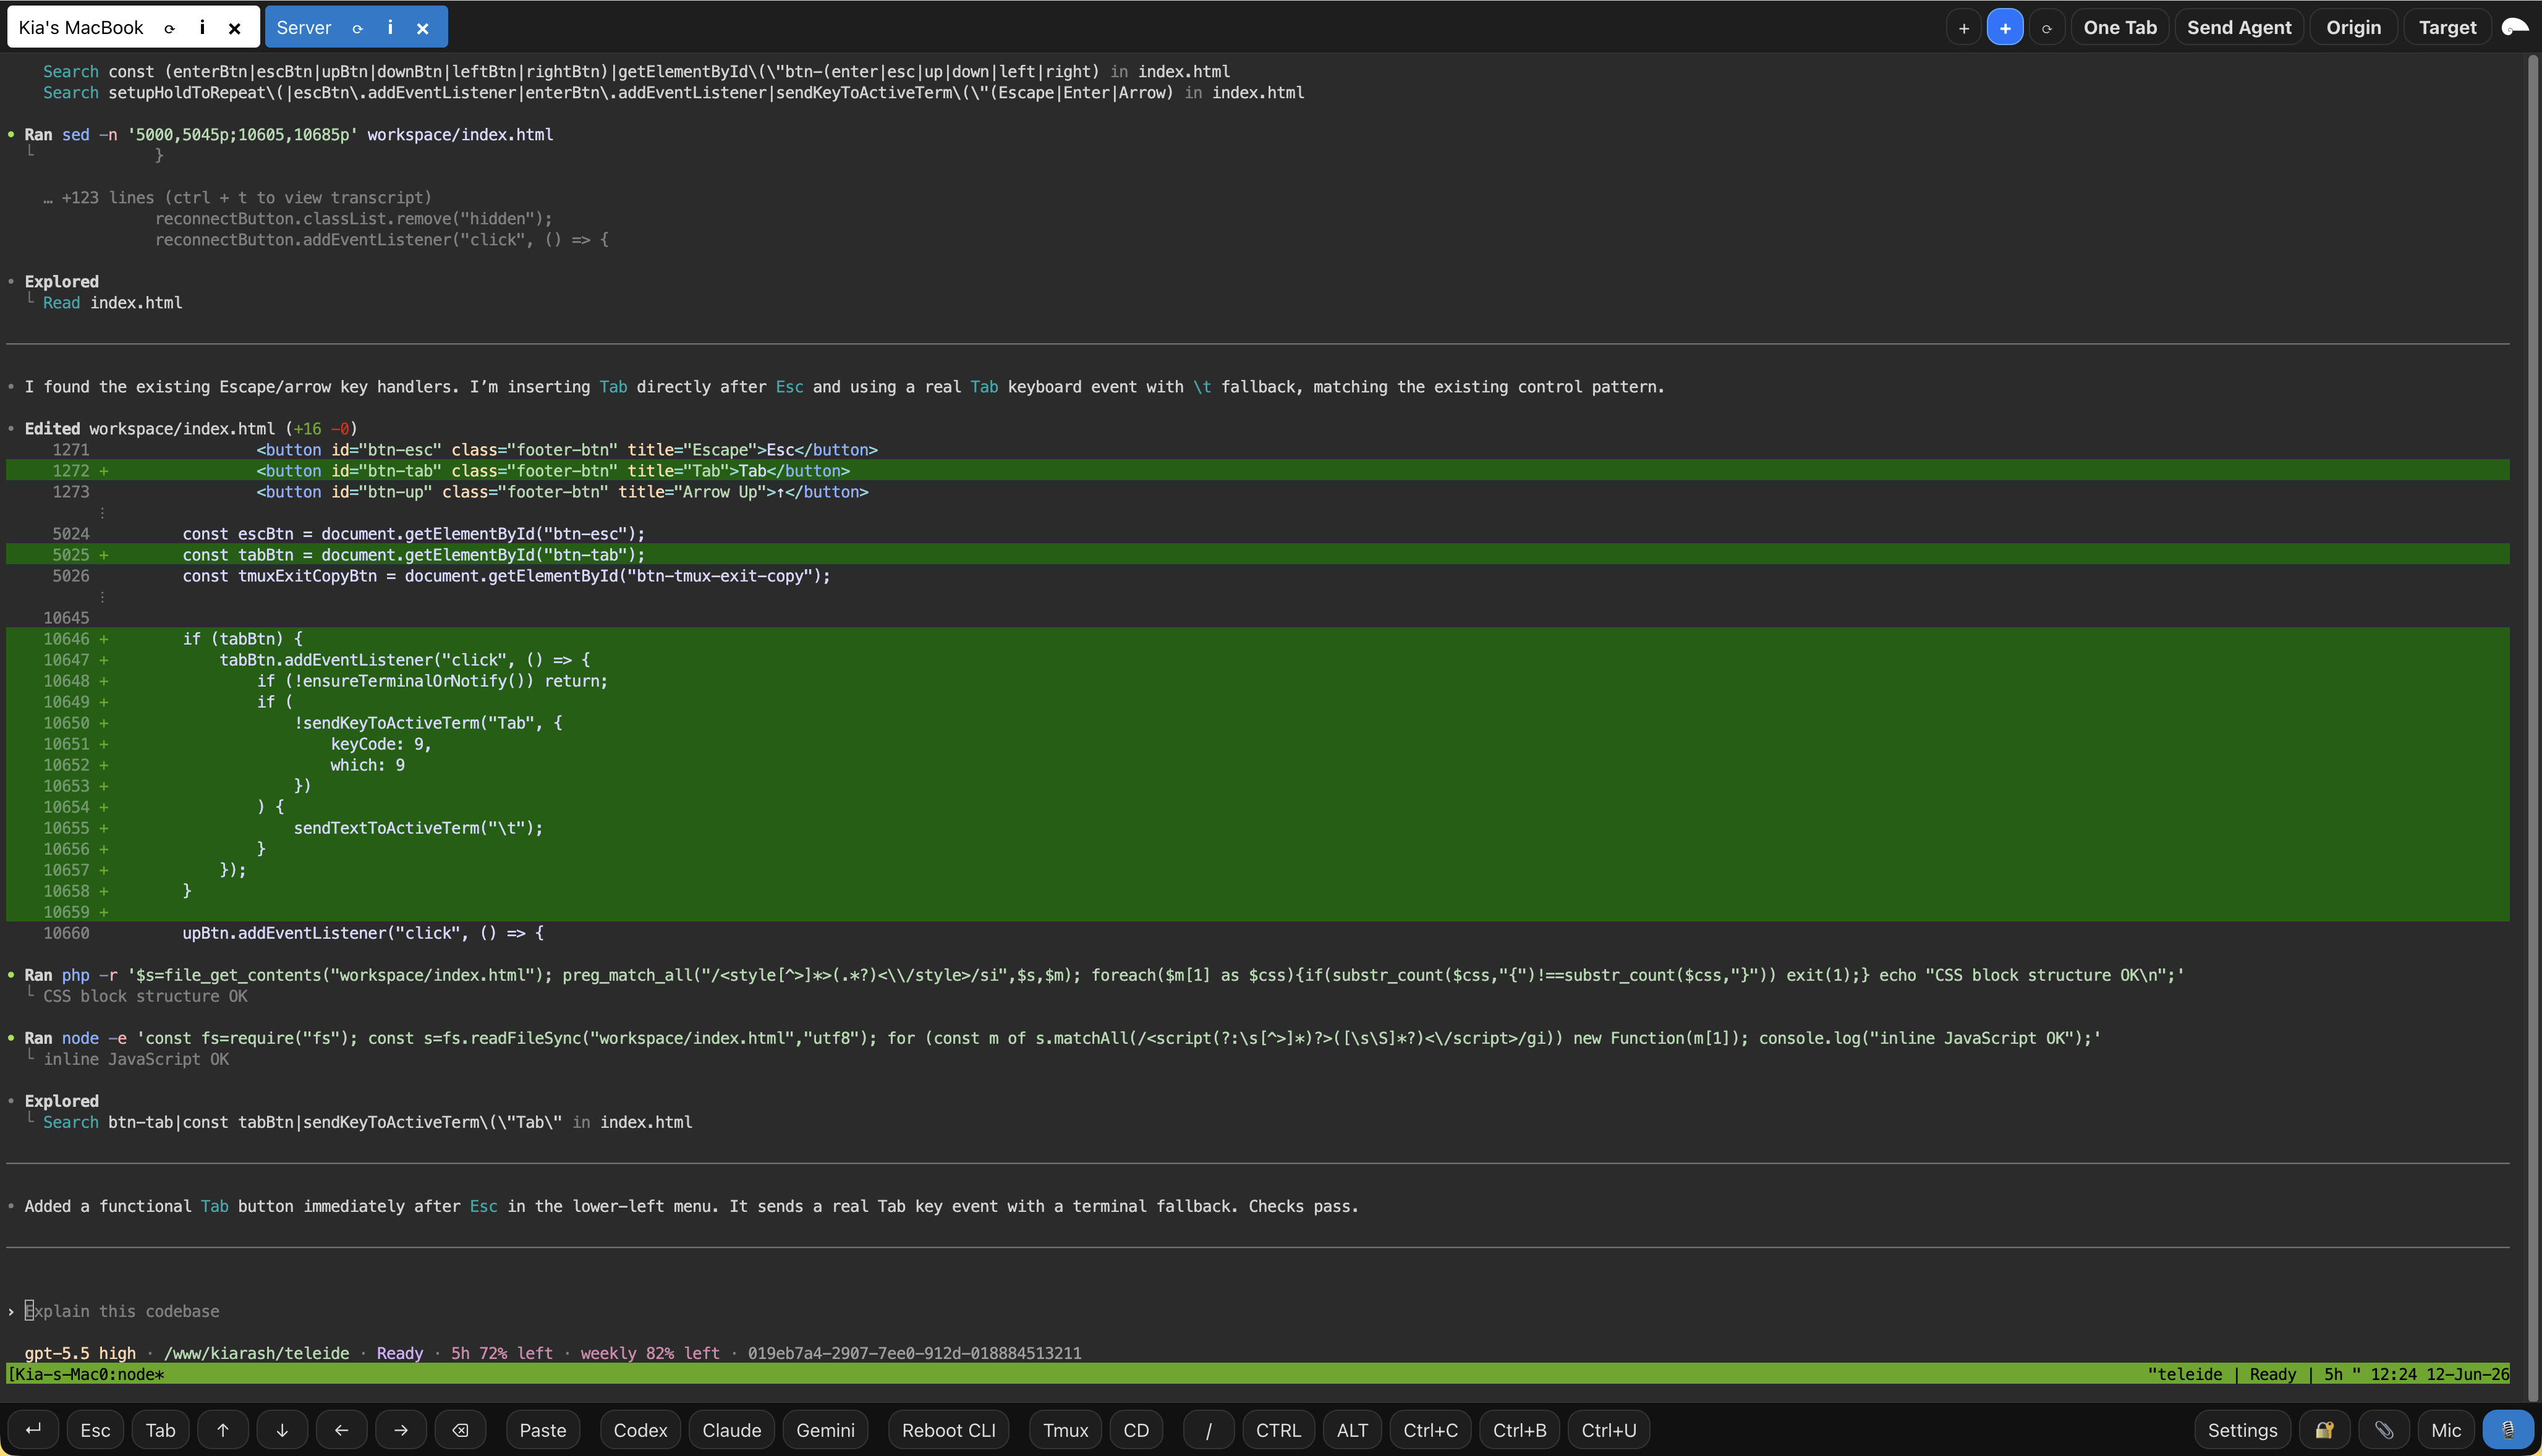Click the 'weekly 82% left' status entry
The image size is (2542, 1456).
pyautogui.click(x=650, y=1353)
